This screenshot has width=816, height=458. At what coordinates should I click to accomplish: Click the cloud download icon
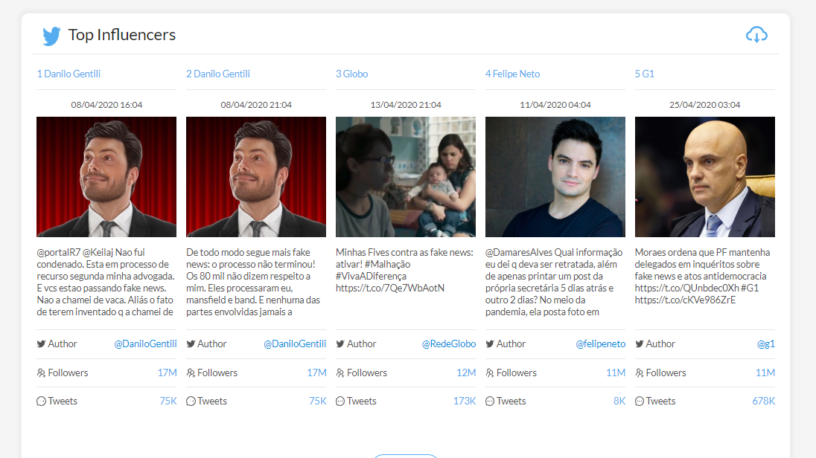click(x=756, y=35)
